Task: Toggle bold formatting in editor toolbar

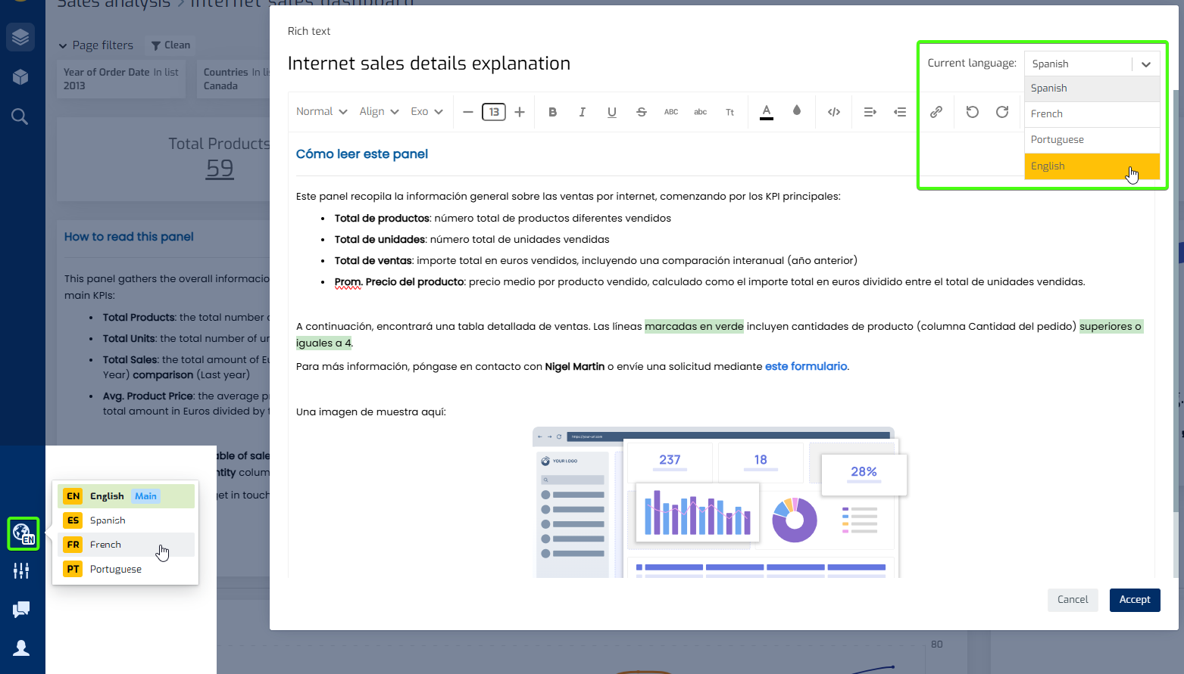Action: tap(552, 112)
